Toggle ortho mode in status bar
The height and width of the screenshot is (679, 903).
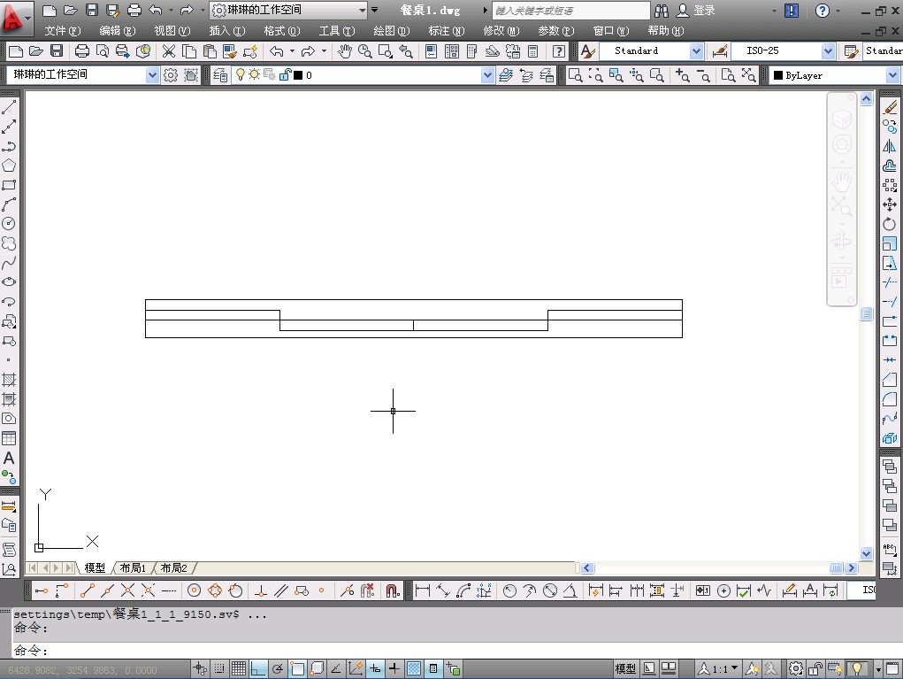point(258,669)
